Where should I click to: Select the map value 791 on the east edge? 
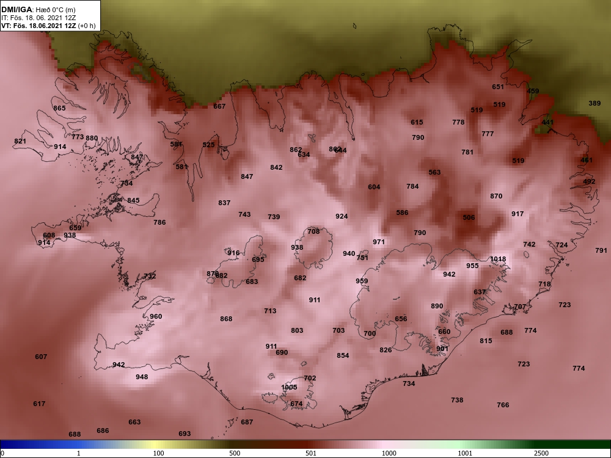tap(601, 250)
